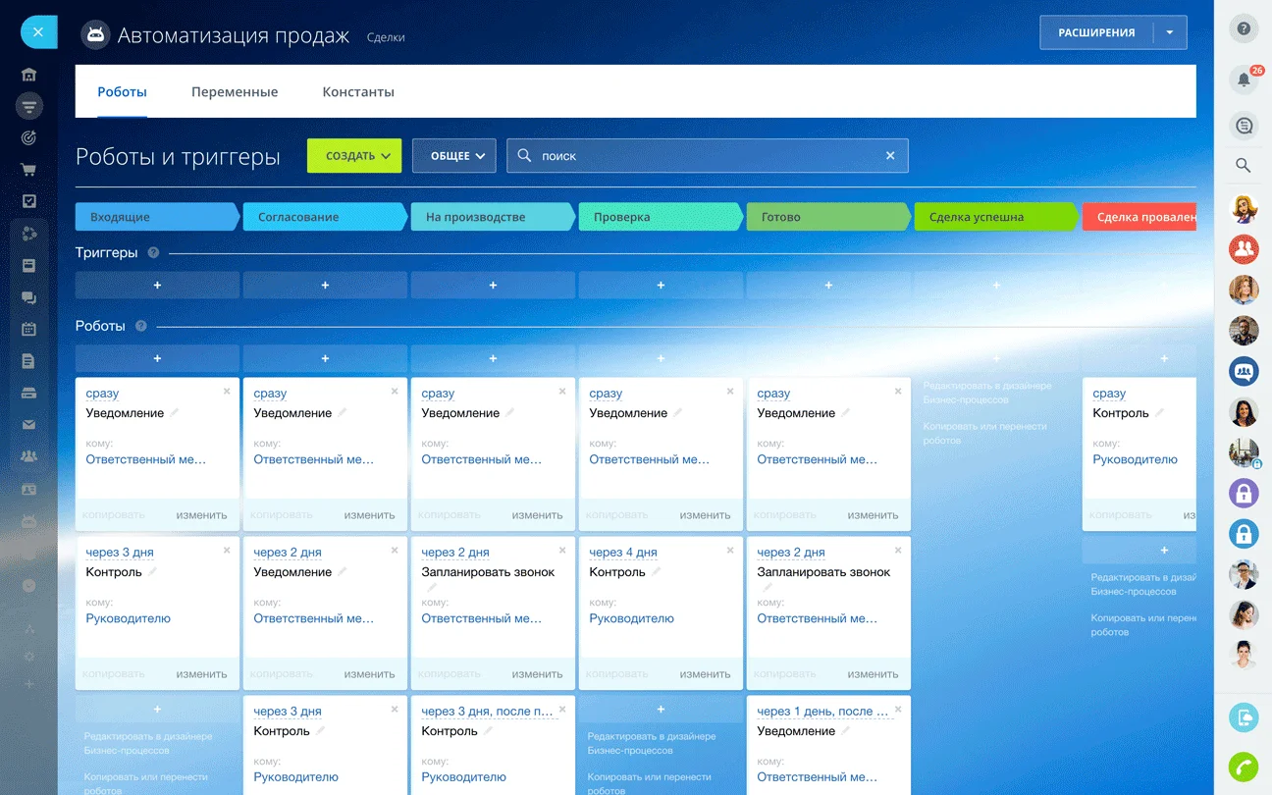This screenshot has width=1272, height=795.
Task: Close the slider with the blue X button
Action: (38, 32)
